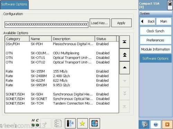Select the SK-ODUM... option row

[x=62, y=53]
